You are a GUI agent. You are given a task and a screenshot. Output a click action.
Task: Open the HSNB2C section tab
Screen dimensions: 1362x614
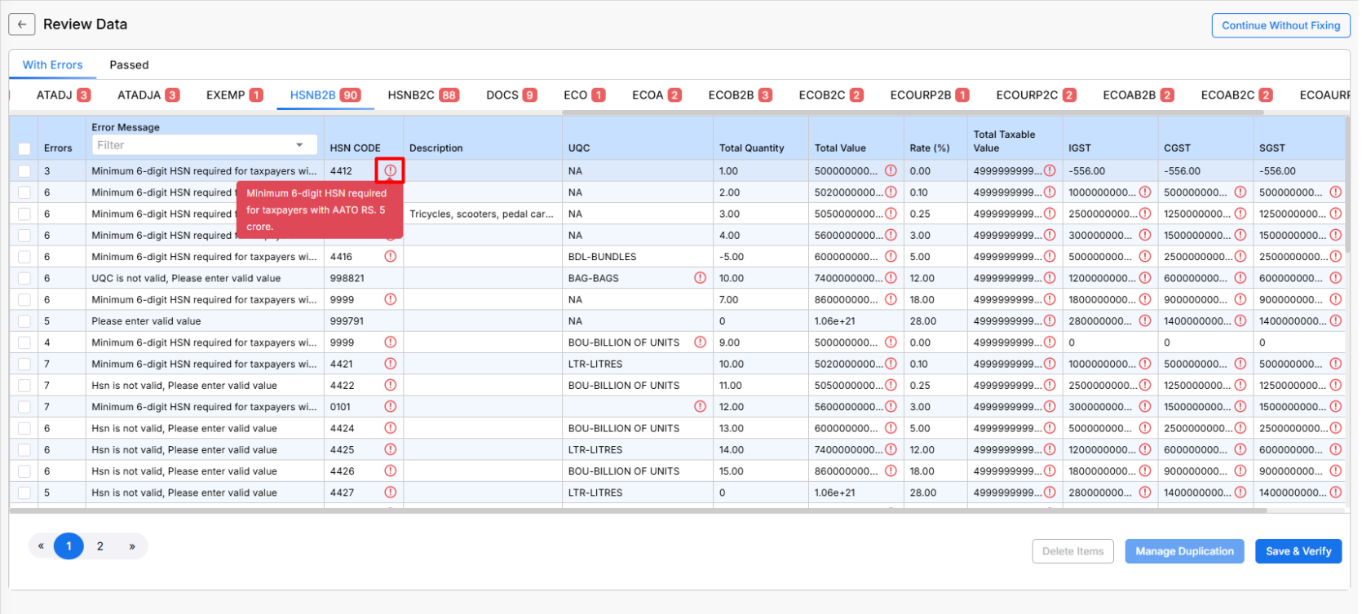click(x=422, y=95)
